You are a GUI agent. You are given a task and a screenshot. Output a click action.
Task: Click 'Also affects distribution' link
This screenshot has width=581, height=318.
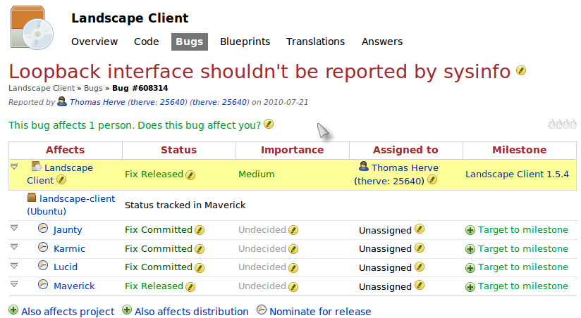[191, 312]
